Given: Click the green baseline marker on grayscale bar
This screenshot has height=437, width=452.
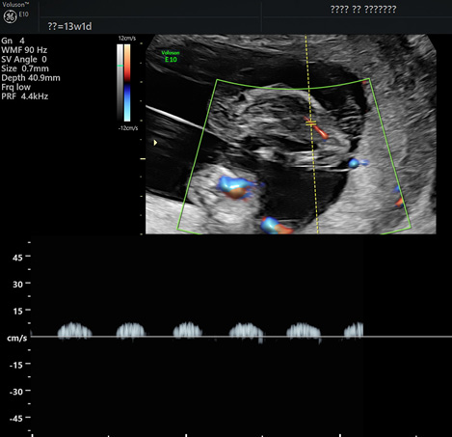Looking at the screenshot, I should click(x=120, y=66).
